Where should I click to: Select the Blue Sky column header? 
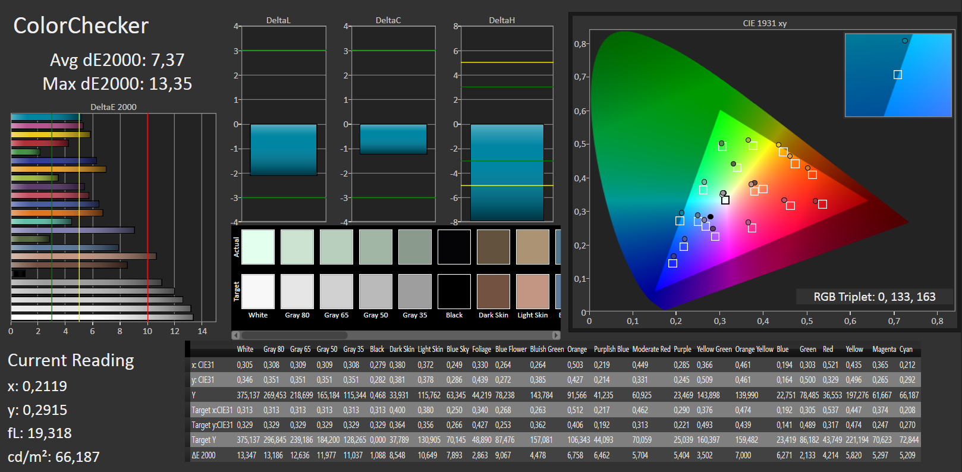[457, 350]
